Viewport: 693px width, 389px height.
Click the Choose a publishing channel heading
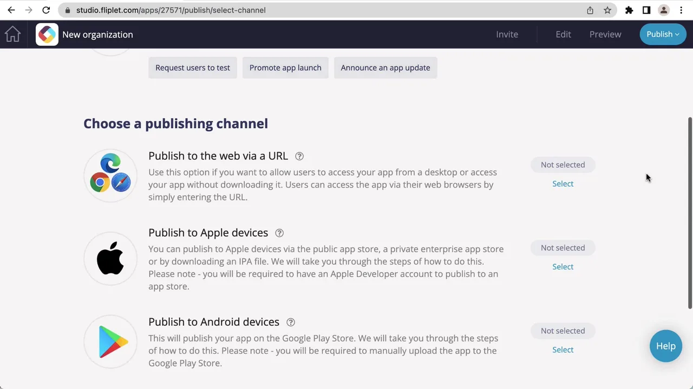coord(175,124)
